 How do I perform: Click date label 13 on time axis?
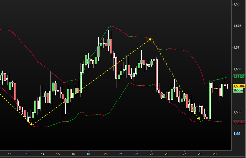[28, 154]
